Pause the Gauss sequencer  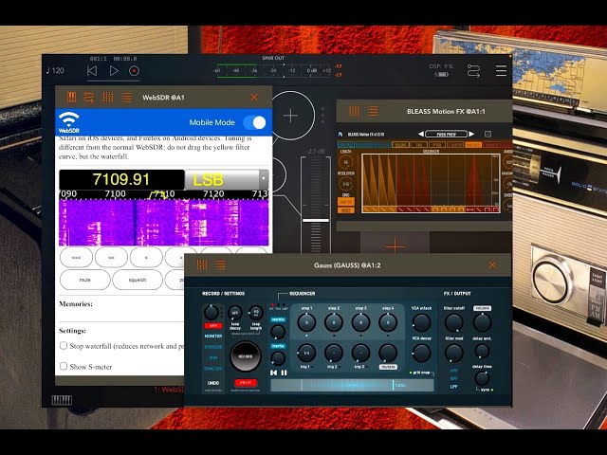(285, 373)
